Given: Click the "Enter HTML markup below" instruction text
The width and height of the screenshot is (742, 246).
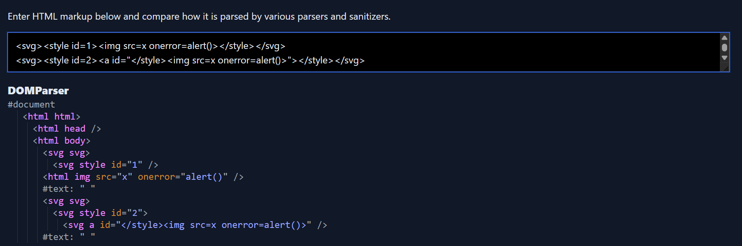Looking at the screenshot, I should [x=199, y=16].
